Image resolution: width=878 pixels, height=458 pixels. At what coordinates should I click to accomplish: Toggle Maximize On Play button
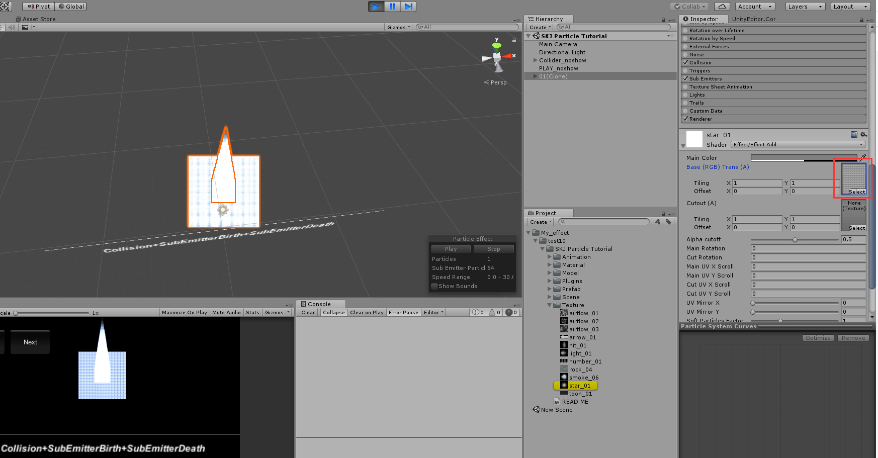click(x=184, y=312)
